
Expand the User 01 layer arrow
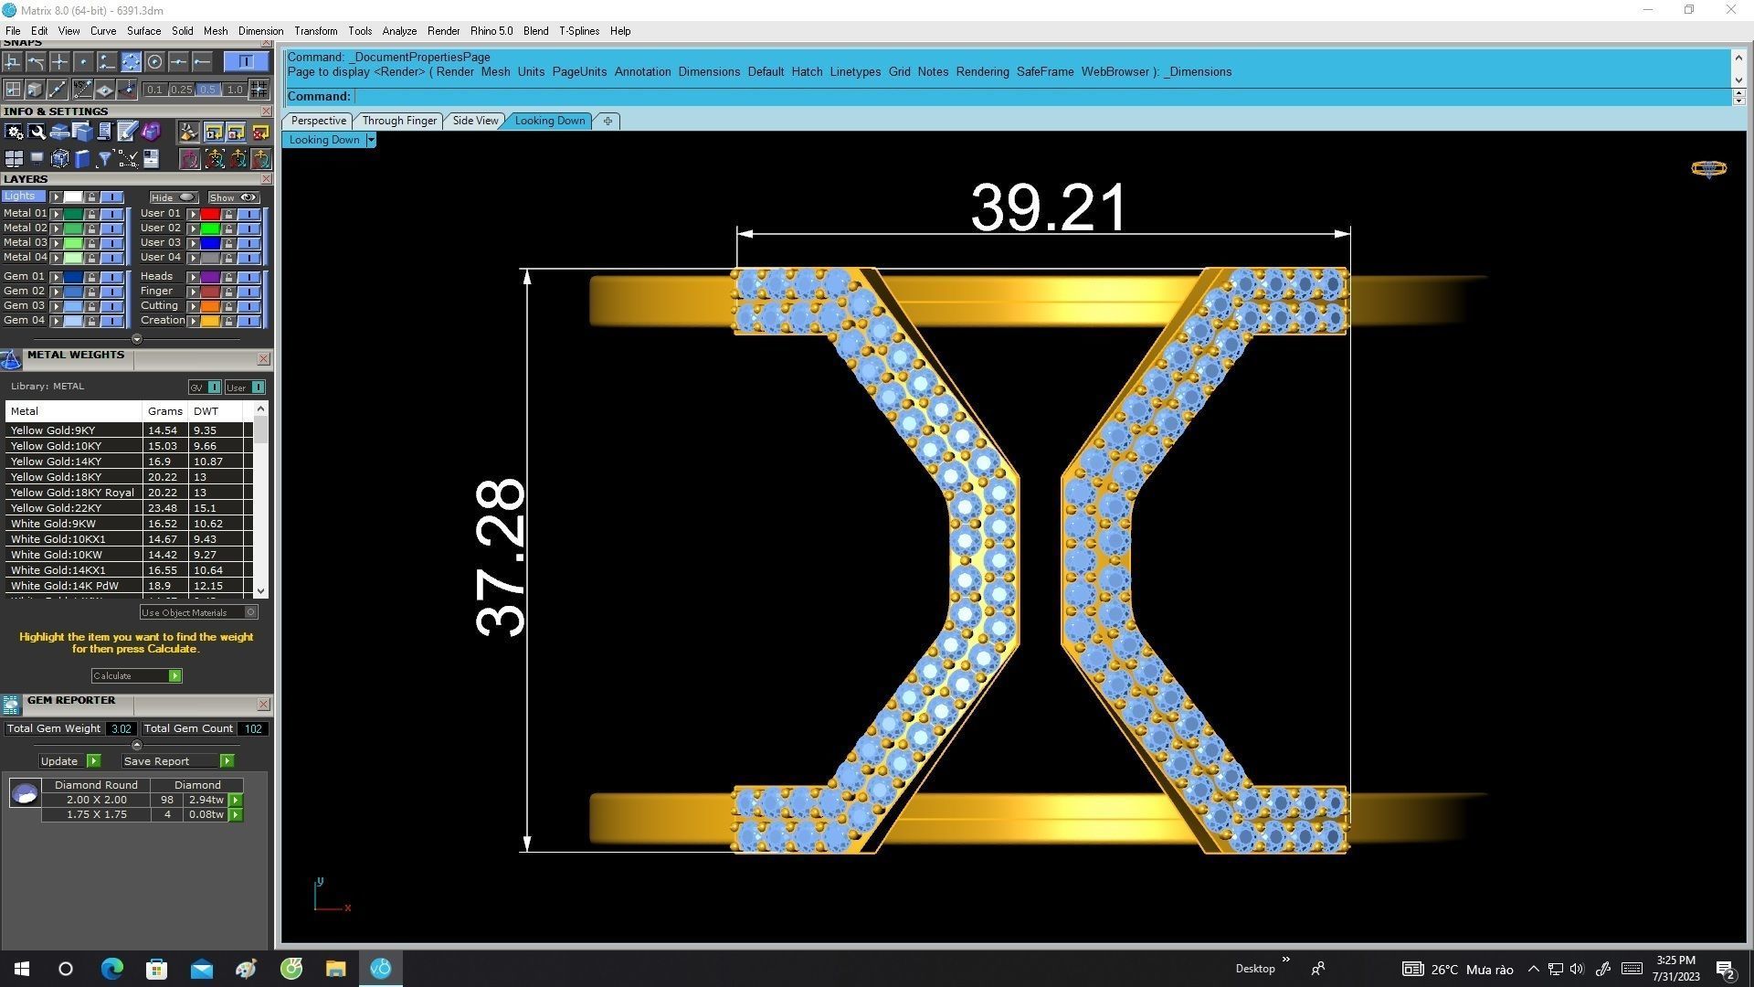click(x=193, y=214)
